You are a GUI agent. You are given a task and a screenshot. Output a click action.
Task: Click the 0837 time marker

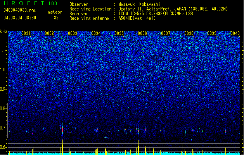point(166,33)
